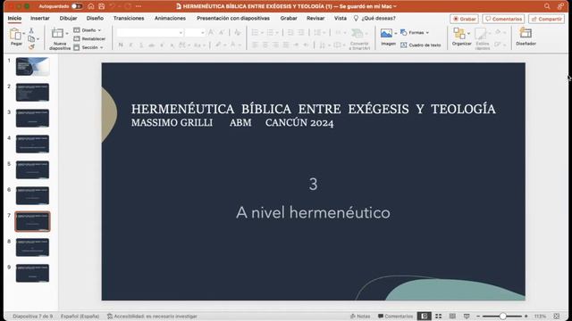Click zoom out minus button
572x321 pixels.
(478, 317)
